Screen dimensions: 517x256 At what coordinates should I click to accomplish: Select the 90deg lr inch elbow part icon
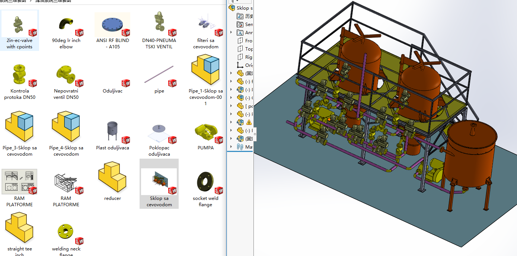click(66, 24)
